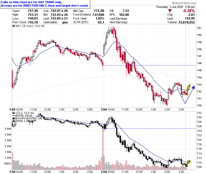Click the red down-triangle change indicator
The width and height of the screenshot is (206, 174).
coord(170,11)
